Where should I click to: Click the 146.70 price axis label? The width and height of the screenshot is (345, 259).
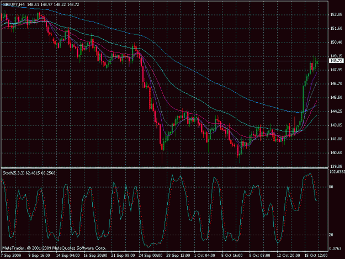click(336, 83)
